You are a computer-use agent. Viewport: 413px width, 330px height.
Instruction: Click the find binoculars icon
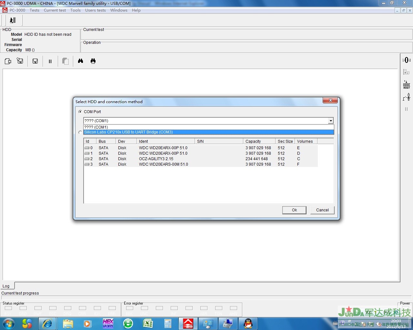(81, 61)
